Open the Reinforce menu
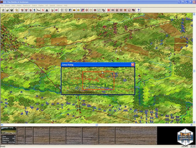This screenshot has width=196, height=148. [x=27, y=5]
